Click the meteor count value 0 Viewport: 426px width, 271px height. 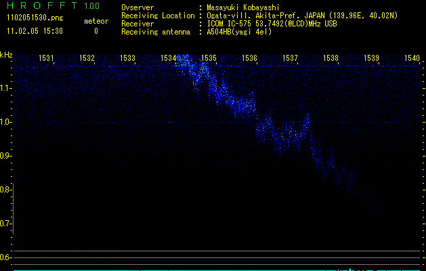[96, 31]
